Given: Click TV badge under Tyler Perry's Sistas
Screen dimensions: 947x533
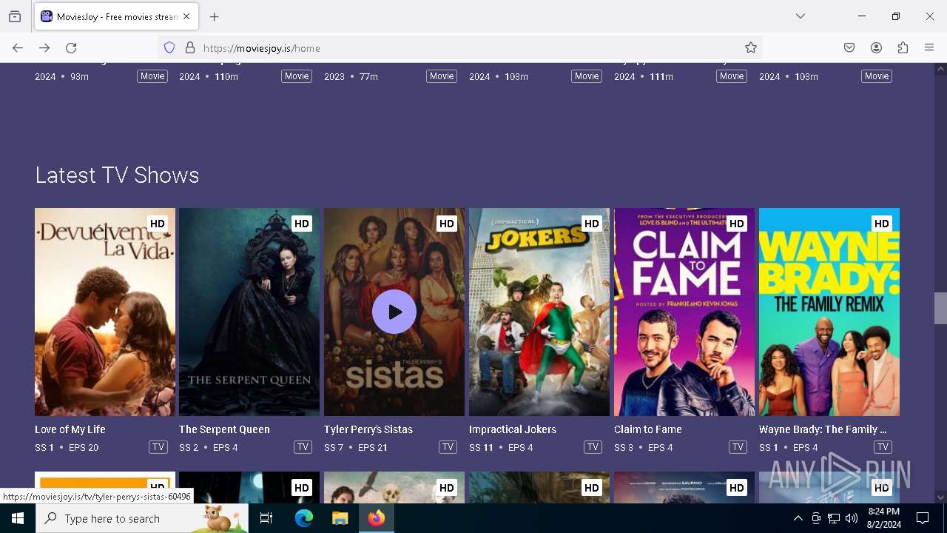Looking at the screenshot, I should pyautogui.click(x=448, y=447).
